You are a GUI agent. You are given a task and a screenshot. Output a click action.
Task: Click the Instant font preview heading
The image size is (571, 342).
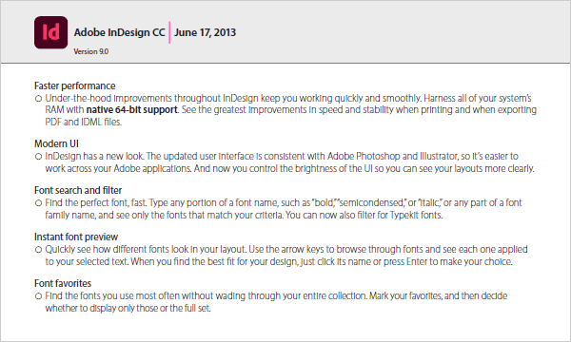click(x=76, y=237)
